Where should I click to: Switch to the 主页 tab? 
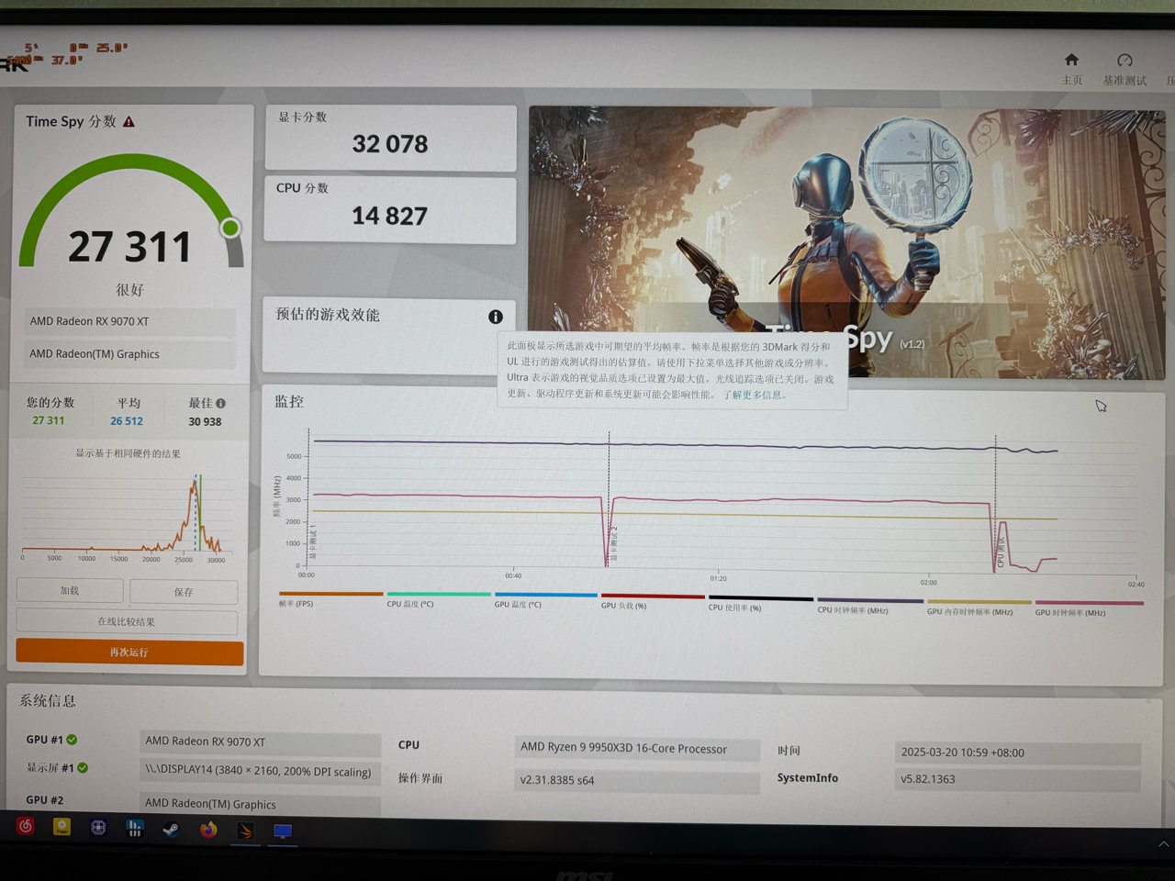(1071, 68)
